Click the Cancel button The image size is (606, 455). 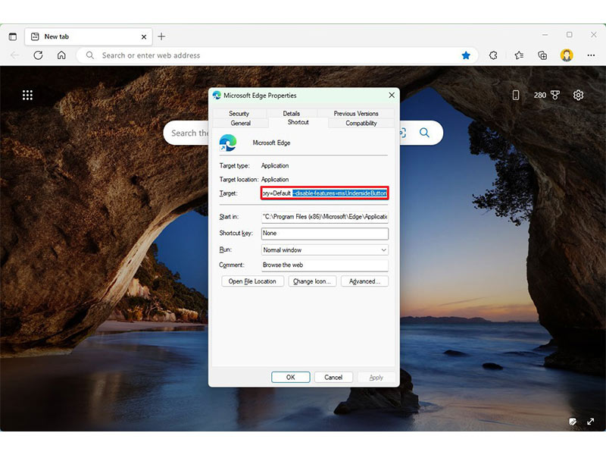click(x=333, y=377)
